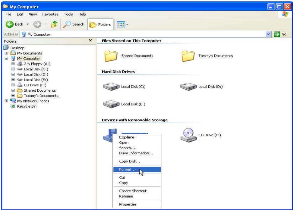Viewport: 293px width, 210px height.
Task: Select the floppy drive icon in tree
Action: click(20, 64)
